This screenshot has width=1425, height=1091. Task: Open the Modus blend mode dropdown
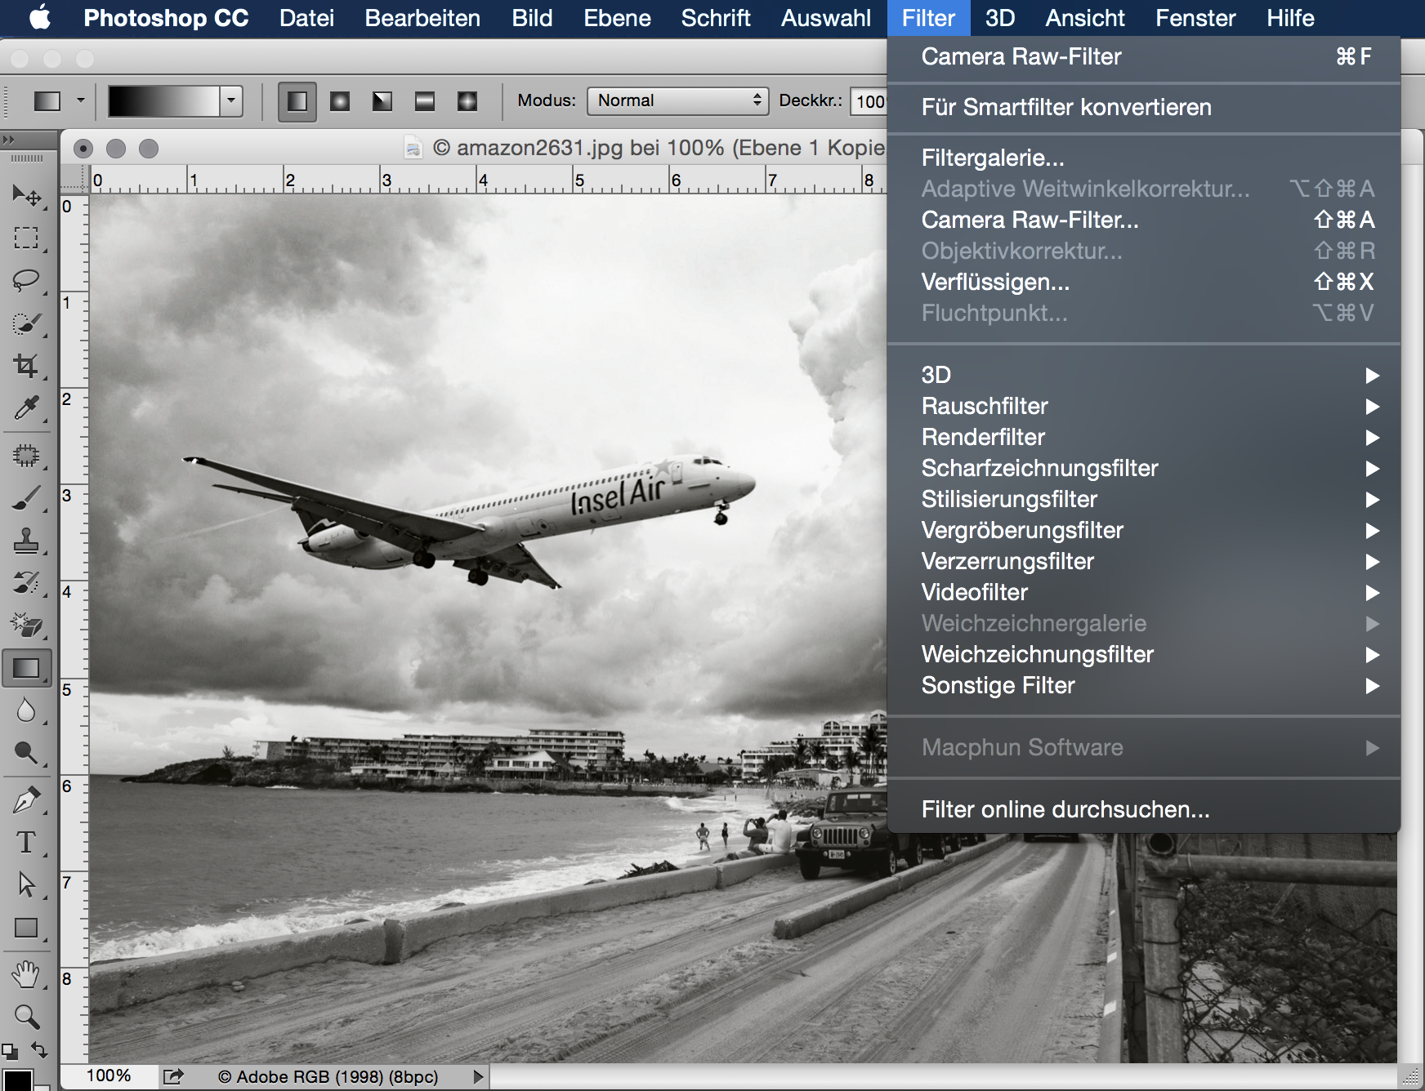click(677, 100)
